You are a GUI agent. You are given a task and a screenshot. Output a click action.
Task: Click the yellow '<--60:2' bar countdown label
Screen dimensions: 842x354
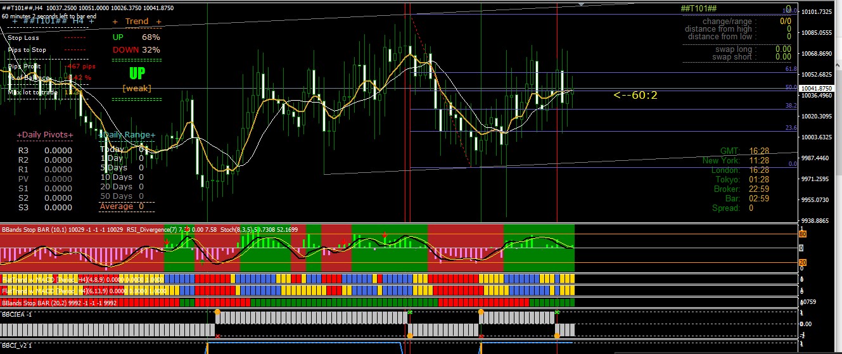pyautogui.click(x=635, y=95)
